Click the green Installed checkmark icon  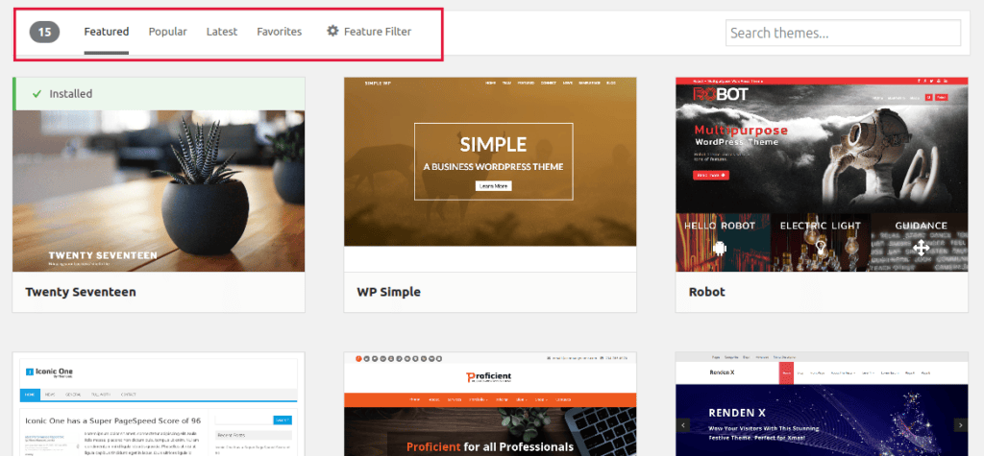(x=37, y=94)
